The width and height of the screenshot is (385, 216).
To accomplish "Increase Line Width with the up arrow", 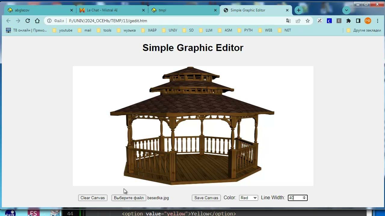I will [304, 196].
